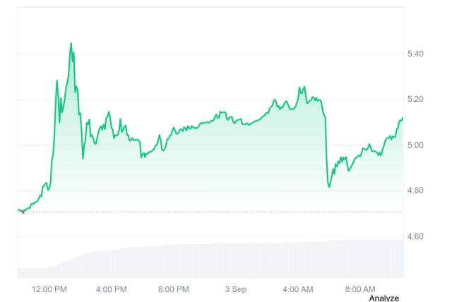Click the right end of the price line
452x302 pixels.
tap(403, 118)
